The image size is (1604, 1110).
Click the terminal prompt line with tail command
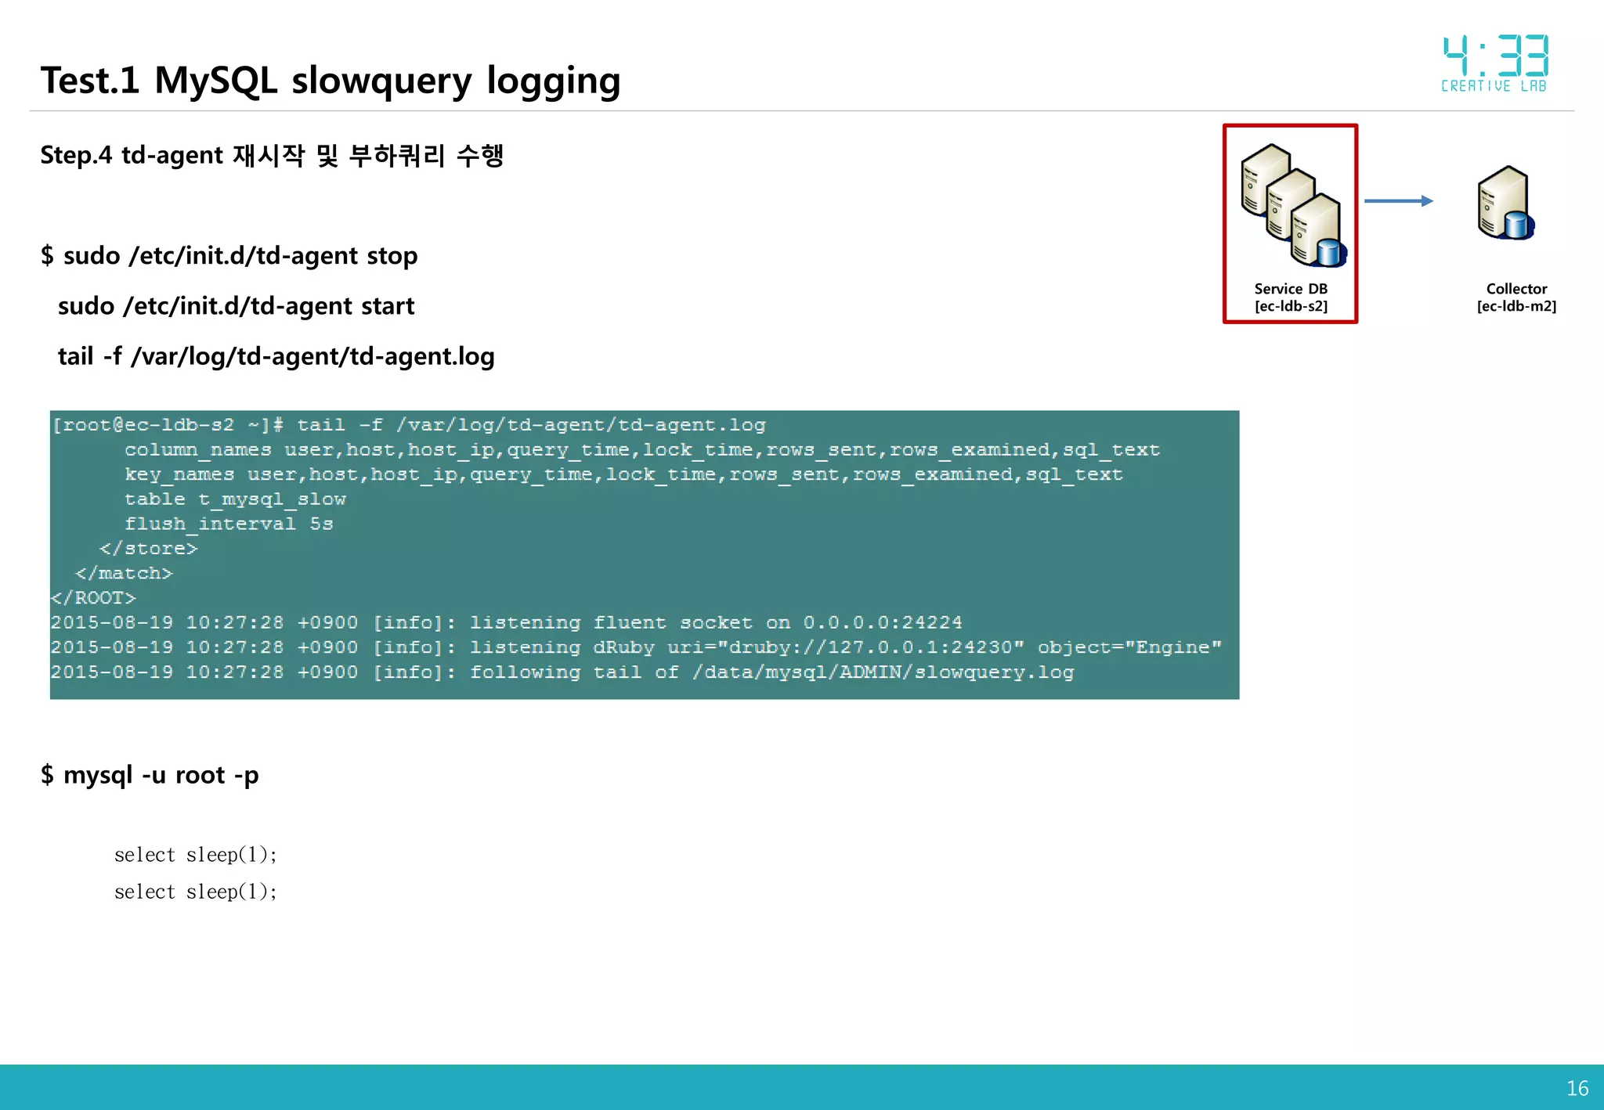408,425
